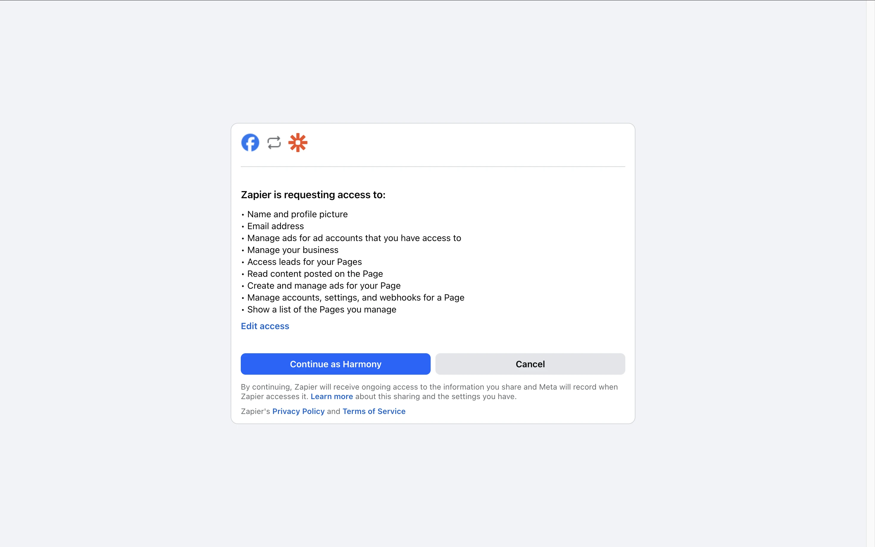The width and height of the screenshot is (875, 547).
Task: Click the vertical scrollbar on the right edge
Action: pyautogui.click(x=870, y=273)
